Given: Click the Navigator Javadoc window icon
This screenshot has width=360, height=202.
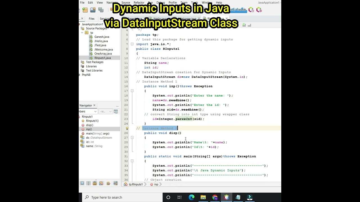Looking at the screenshot, I should point(116,111).
